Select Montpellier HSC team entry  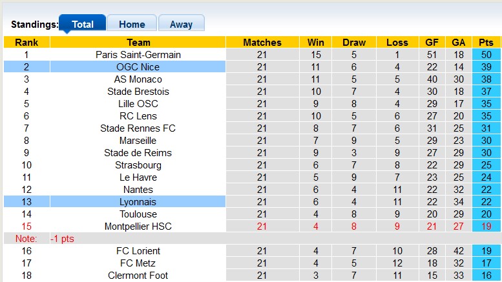(x=138, y=227)
